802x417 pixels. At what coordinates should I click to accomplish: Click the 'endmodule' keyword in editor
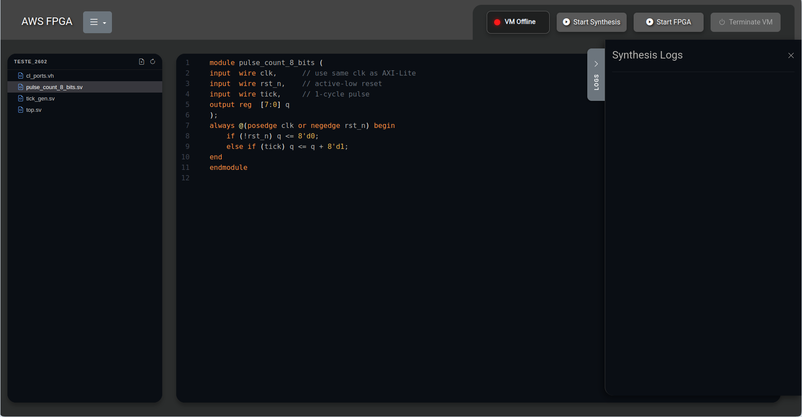point(228,168)
